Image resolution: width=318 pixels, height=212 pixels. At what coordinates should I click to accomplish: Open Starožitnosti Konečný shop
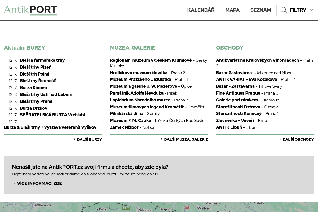coord(239,114)
